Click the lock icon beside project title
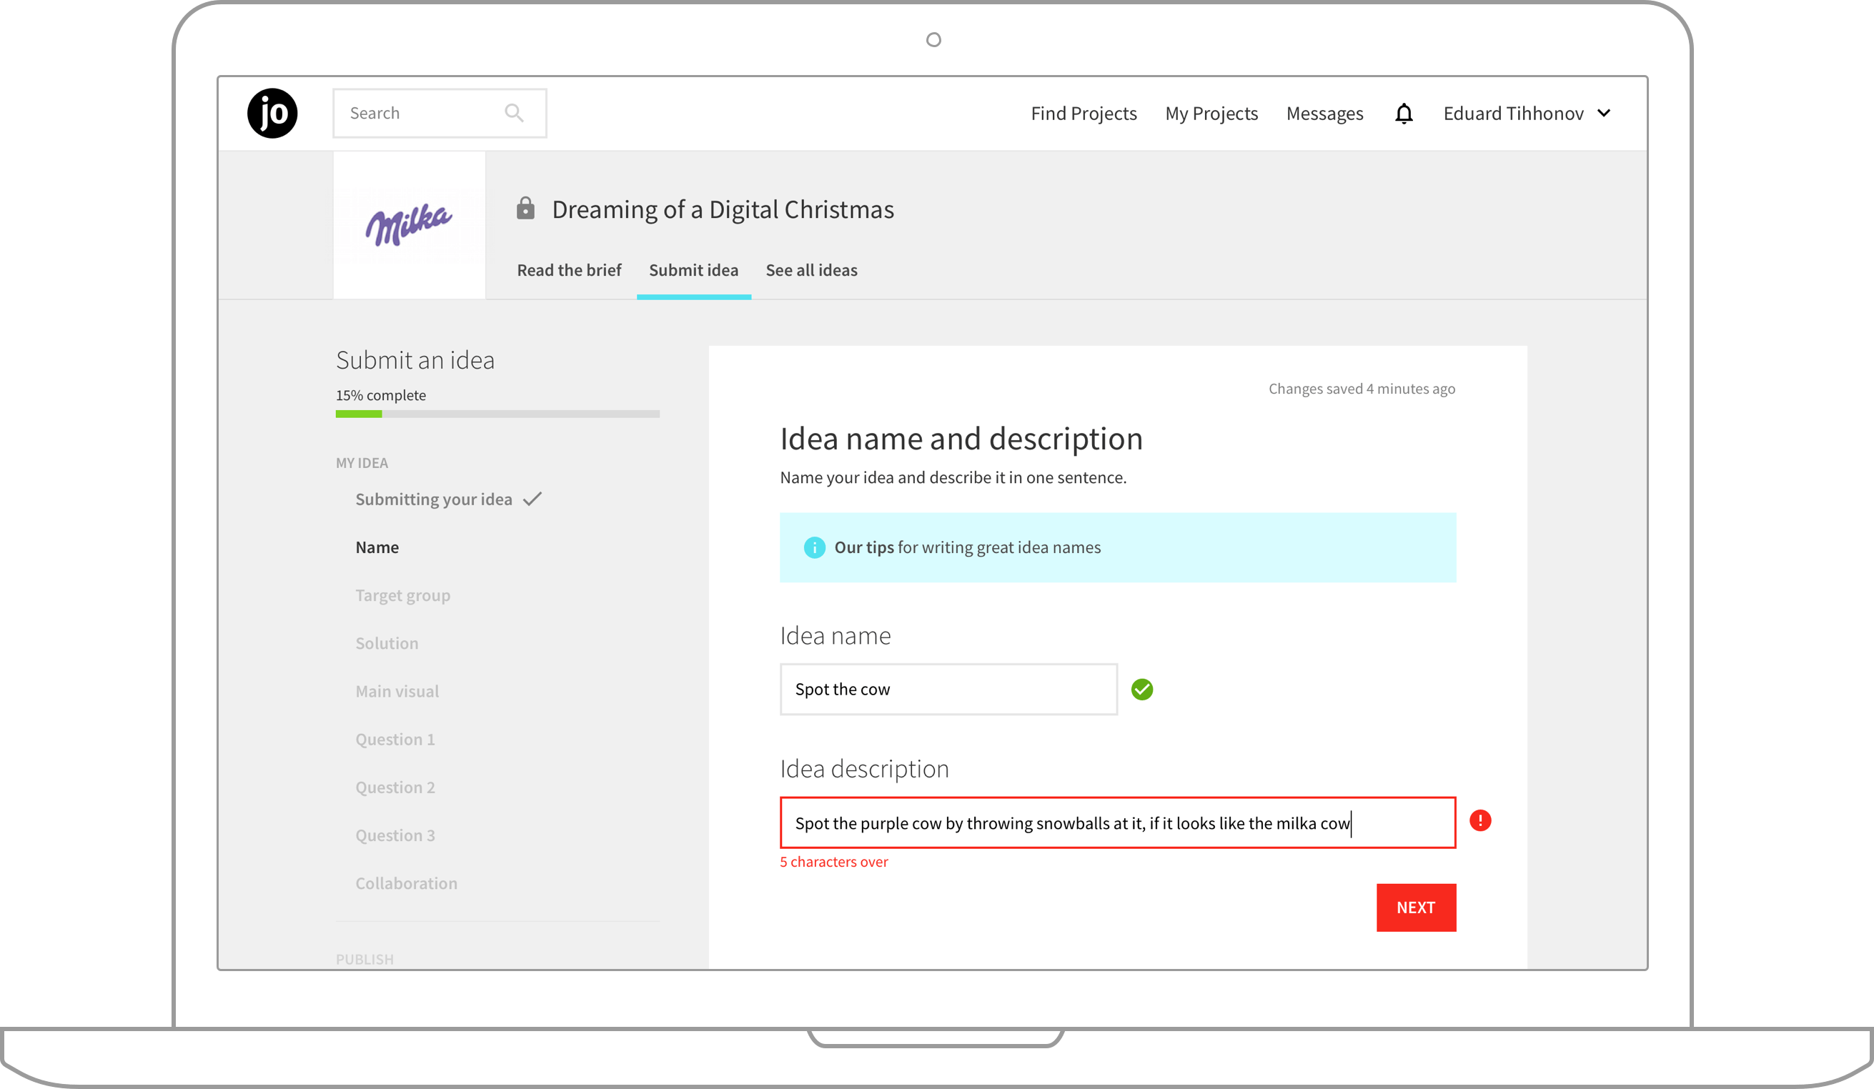 (x=526, y=209)
